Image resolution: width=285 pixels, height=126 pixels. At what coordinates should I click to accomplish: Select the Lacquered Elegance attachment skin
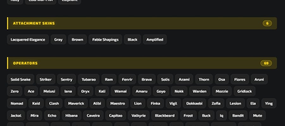tap(28, 40)
